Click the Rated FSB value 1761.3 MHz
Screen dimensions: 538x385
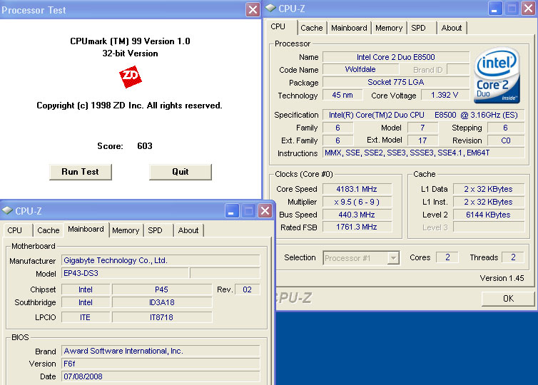357,227
